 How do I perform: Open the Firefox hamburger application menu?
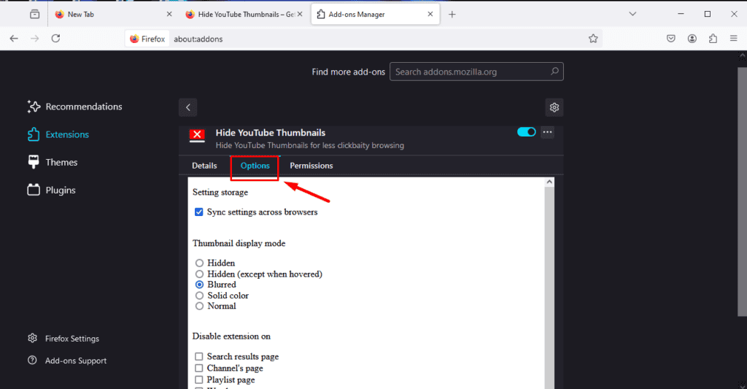[x=734, y=39]
